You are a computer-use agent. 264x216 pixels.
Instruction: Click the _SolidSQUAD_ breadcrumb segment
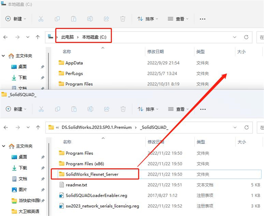click(154, 128)
